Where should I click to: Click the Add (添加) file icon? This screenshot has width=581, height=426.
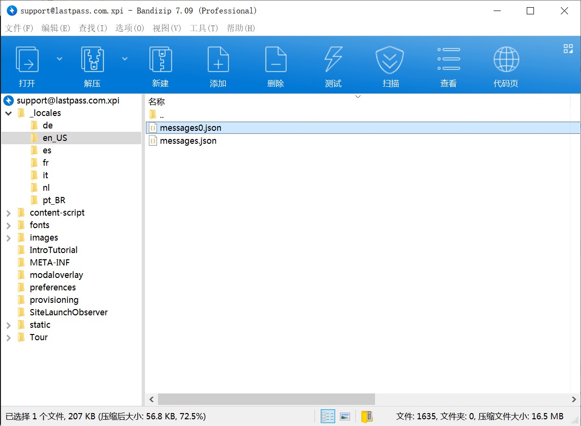coord(218,59)
